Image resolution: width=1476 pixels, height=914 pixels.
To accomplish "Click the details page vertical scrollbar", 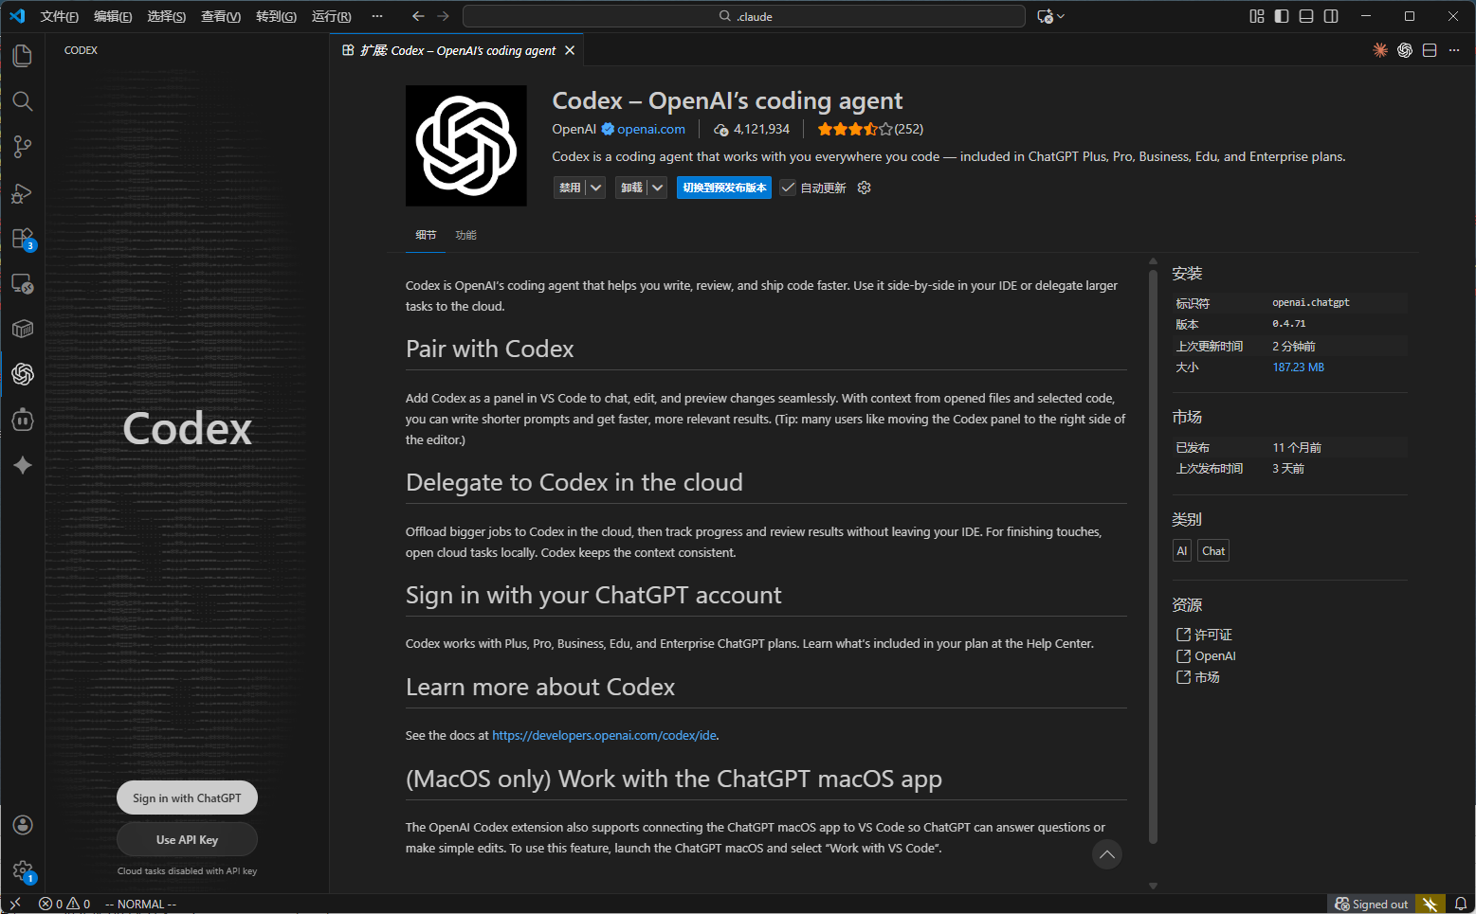I will pos(1153,556).
